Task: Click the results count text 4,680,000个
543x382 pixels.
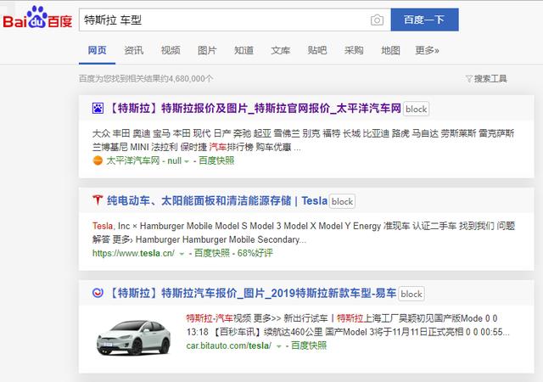Action: click(190, 79)
